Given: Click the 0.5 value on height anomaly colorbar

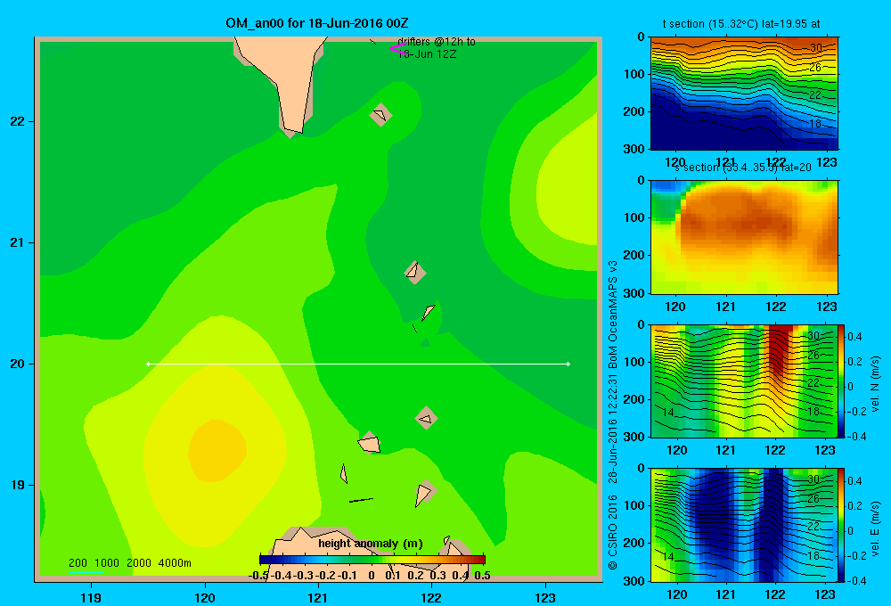Looking at the screenshot, I should pos(482,576).
